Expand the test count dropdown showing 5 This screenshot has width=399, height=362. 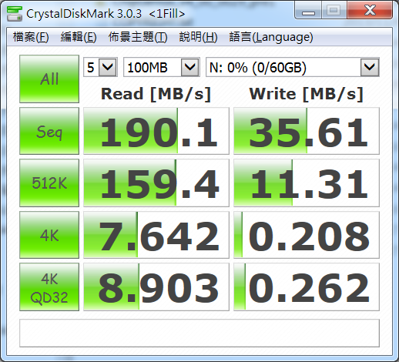(108, 67)
